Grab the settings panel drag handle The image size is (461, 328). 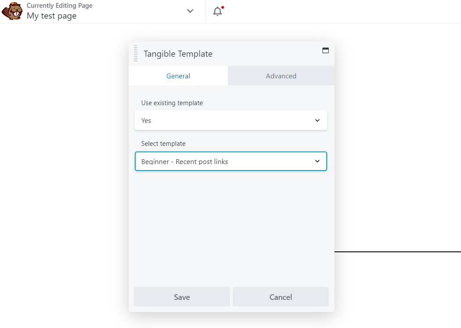pyautogui.click(x=136, y=53)
